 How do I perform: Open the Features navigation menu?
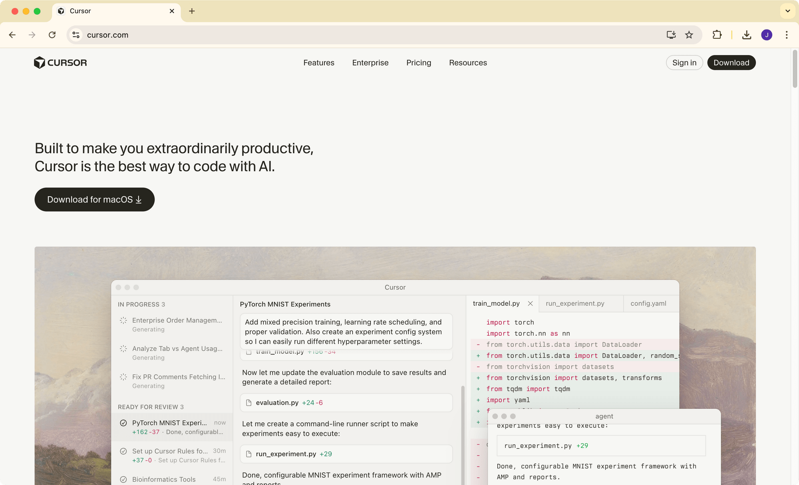(318, 63)
